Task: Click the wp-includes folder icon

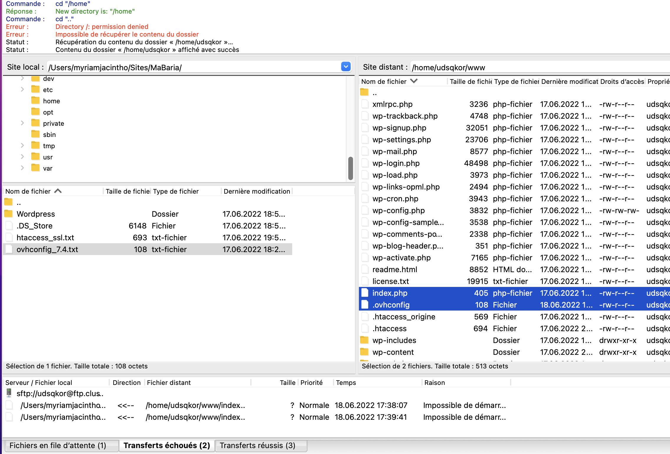Action: tap(365, 340)
